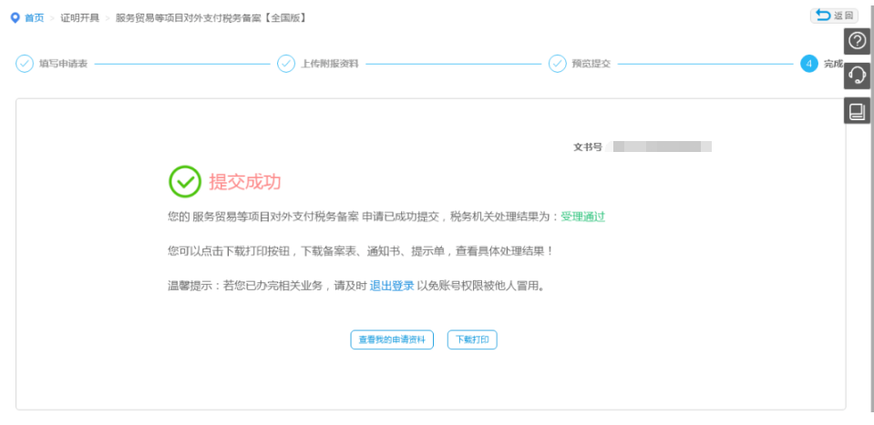874x425 pixels.
Task: Click the 返回 back button
Action: click(x=834, y=15)
